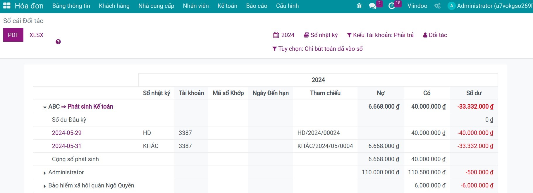Open the conversations chat icon
The image size is (533, 193).
(x=373, y=6)
